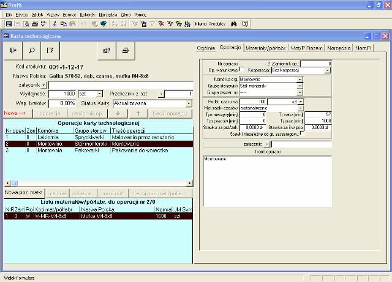Screen dimensions: 392x282
Task: Click the Zamiennik op. input field
Action: [316, 64]
